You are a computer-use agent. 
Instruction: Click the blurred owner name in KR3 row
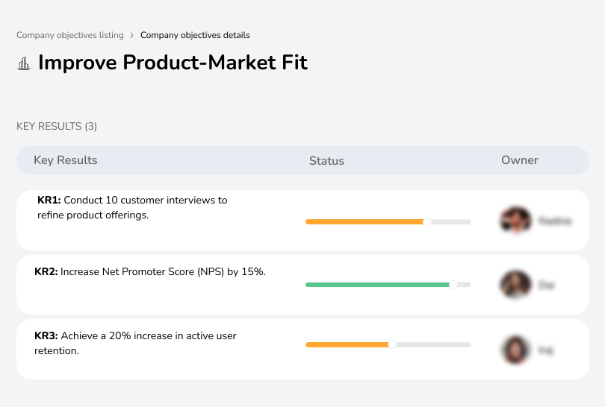pos(546,350)
